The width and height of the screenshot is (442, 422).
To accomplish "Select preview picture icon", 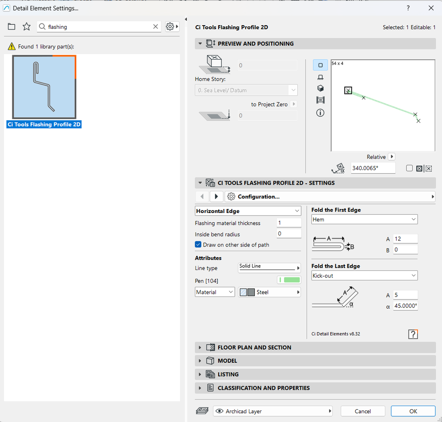I will coord(320,100).
